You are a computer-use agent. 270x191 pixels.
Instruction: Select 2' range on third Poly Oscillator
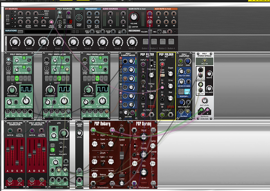point(106,78)
